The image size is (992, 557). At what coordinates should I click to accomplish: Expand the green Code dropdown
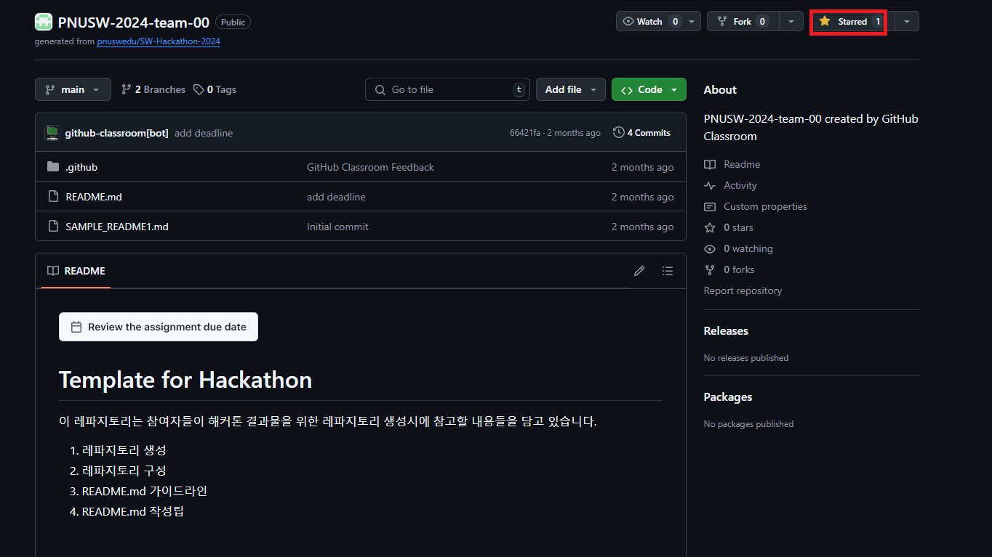pos(649,89)
